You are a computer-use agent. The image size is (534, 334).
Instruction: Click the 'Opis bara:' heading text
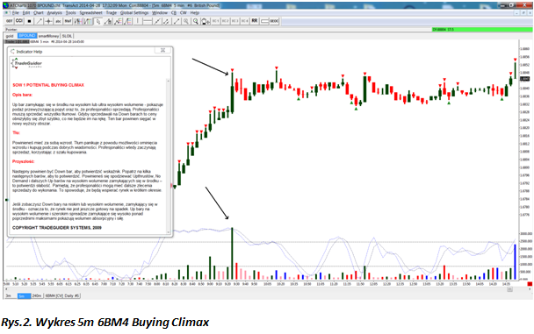(22, 95)
